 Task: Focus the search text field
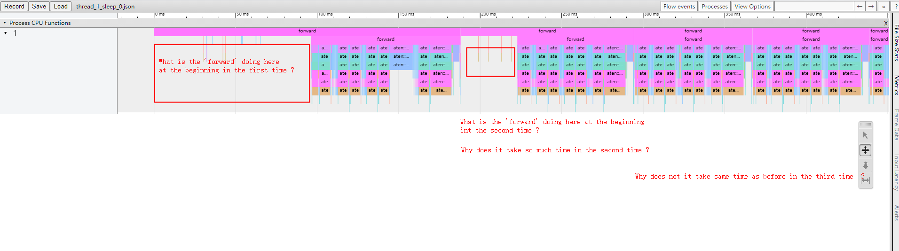[x=813, y=6]
